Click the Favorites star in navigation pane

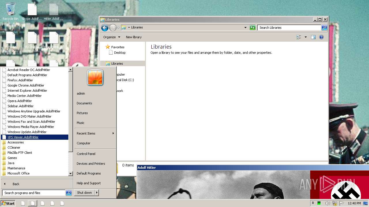[x=108, y=47]
